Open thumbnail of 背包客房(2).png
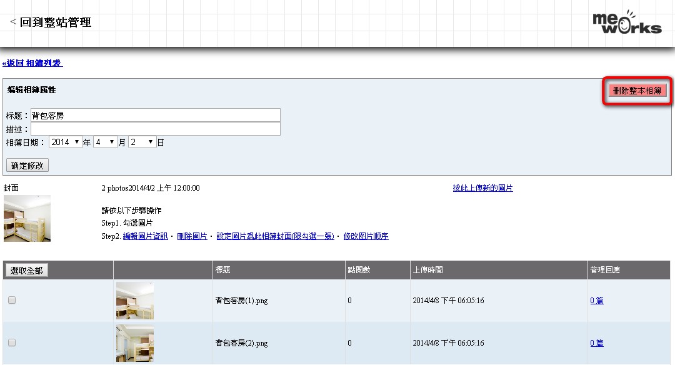This screenshot has height=365, width=675. [134, 343]
